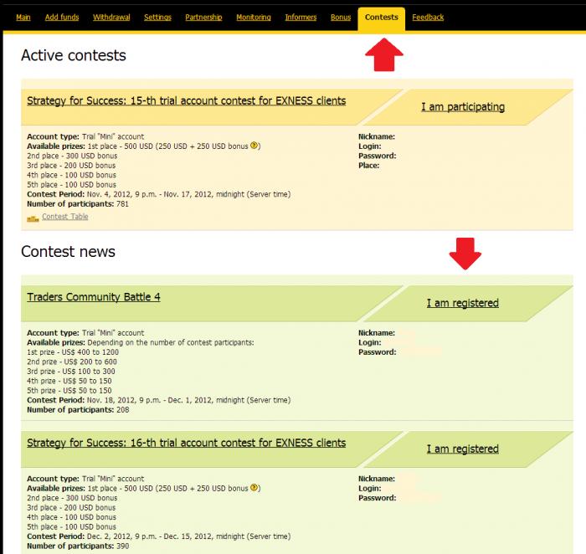Go to Add funds page
Screen dimensions: 586x554
point(62,18)
